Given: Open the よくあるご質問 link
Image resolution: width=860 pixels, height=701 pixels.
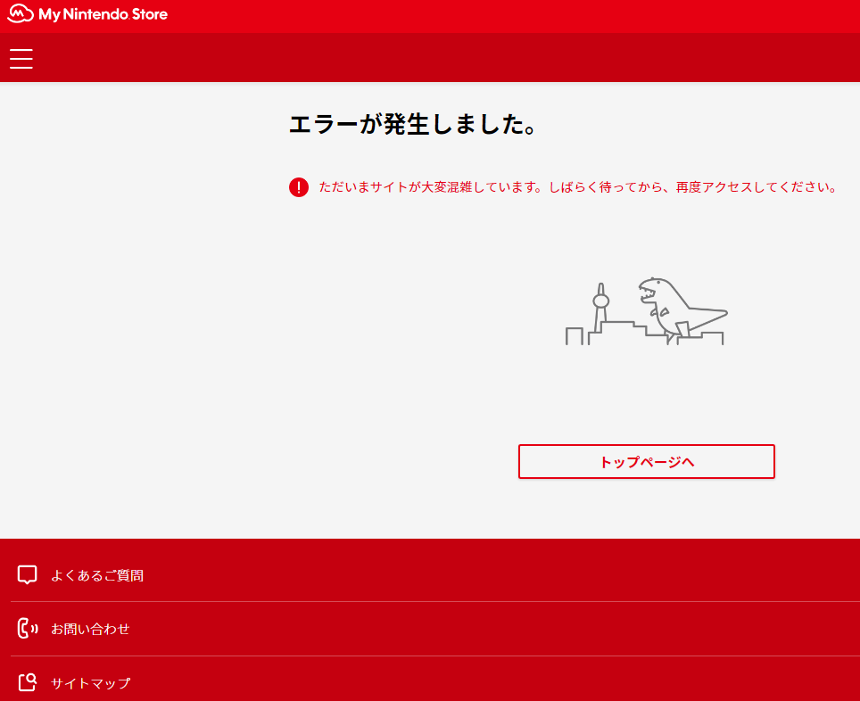Looking at the screenshot, I should (x=96, y=575).
